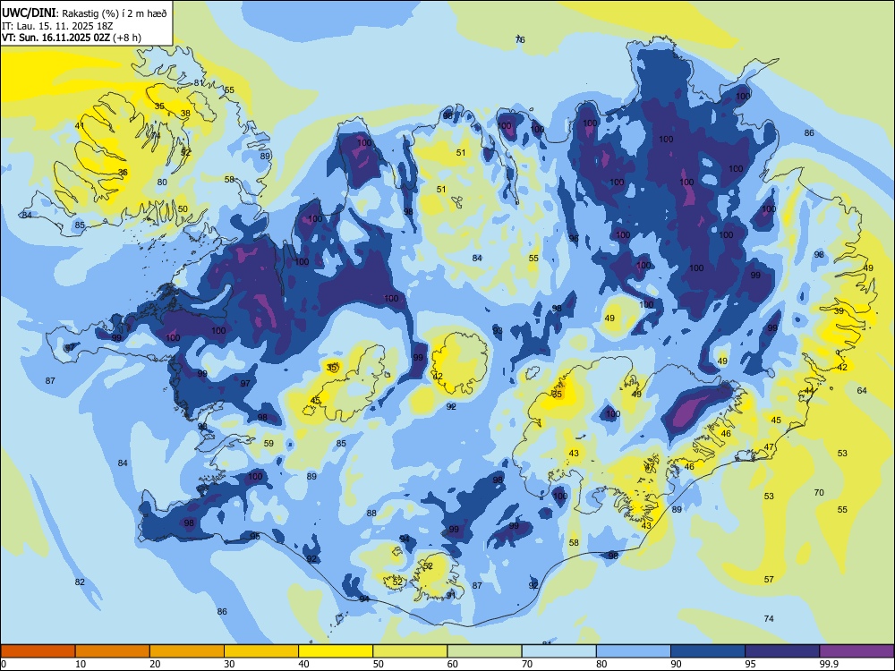Click the '41' value in the Westfjords

pyautogui.click(x=80, y=126)
